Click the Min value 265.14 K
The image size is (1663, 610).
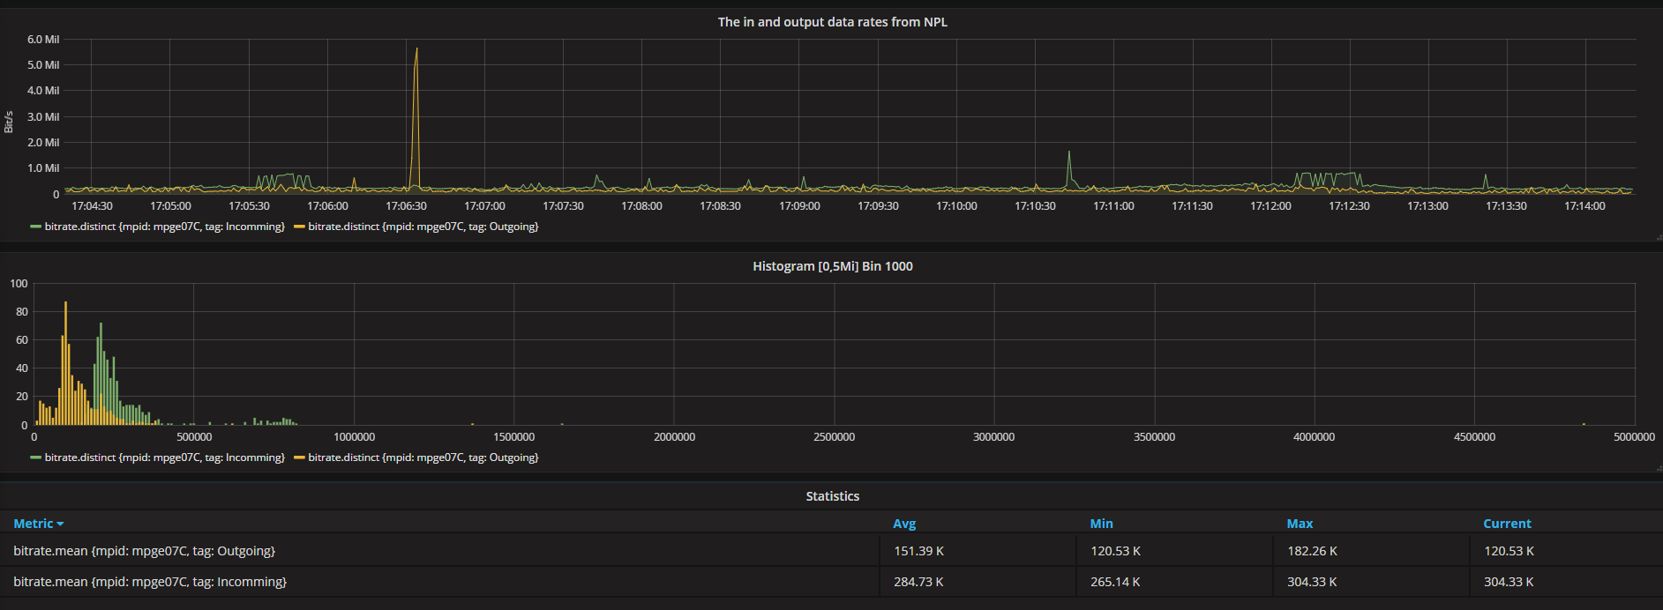pyautogui.click(x=1115, y=582)
